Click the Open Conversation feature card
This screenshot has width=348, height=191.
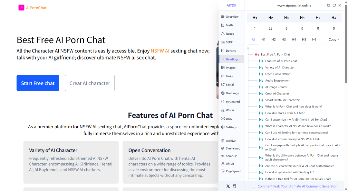click(x=170, y=162)
